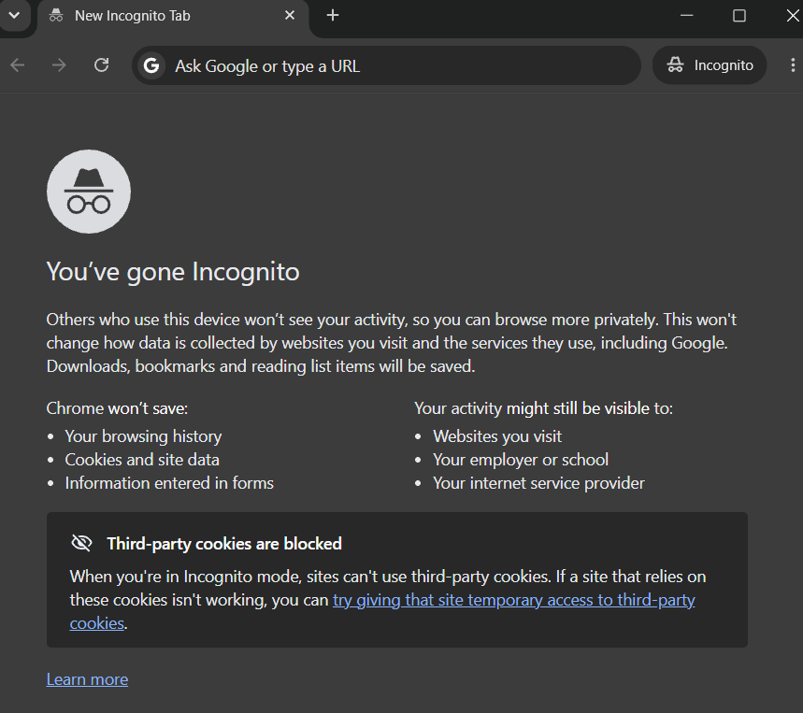
Task: Go back using the back arrow
Action: (x=18, y=65)
